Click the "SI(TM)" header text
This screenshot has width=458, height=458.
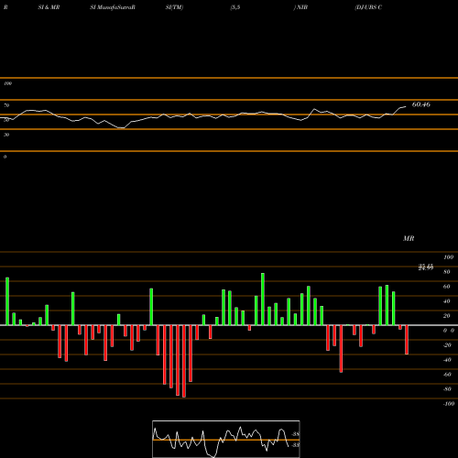174,7
